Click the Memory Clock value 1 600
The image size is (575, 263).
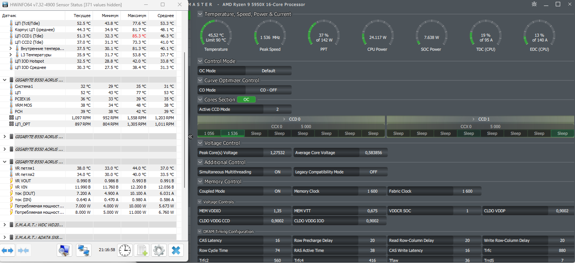click(372, 191)
